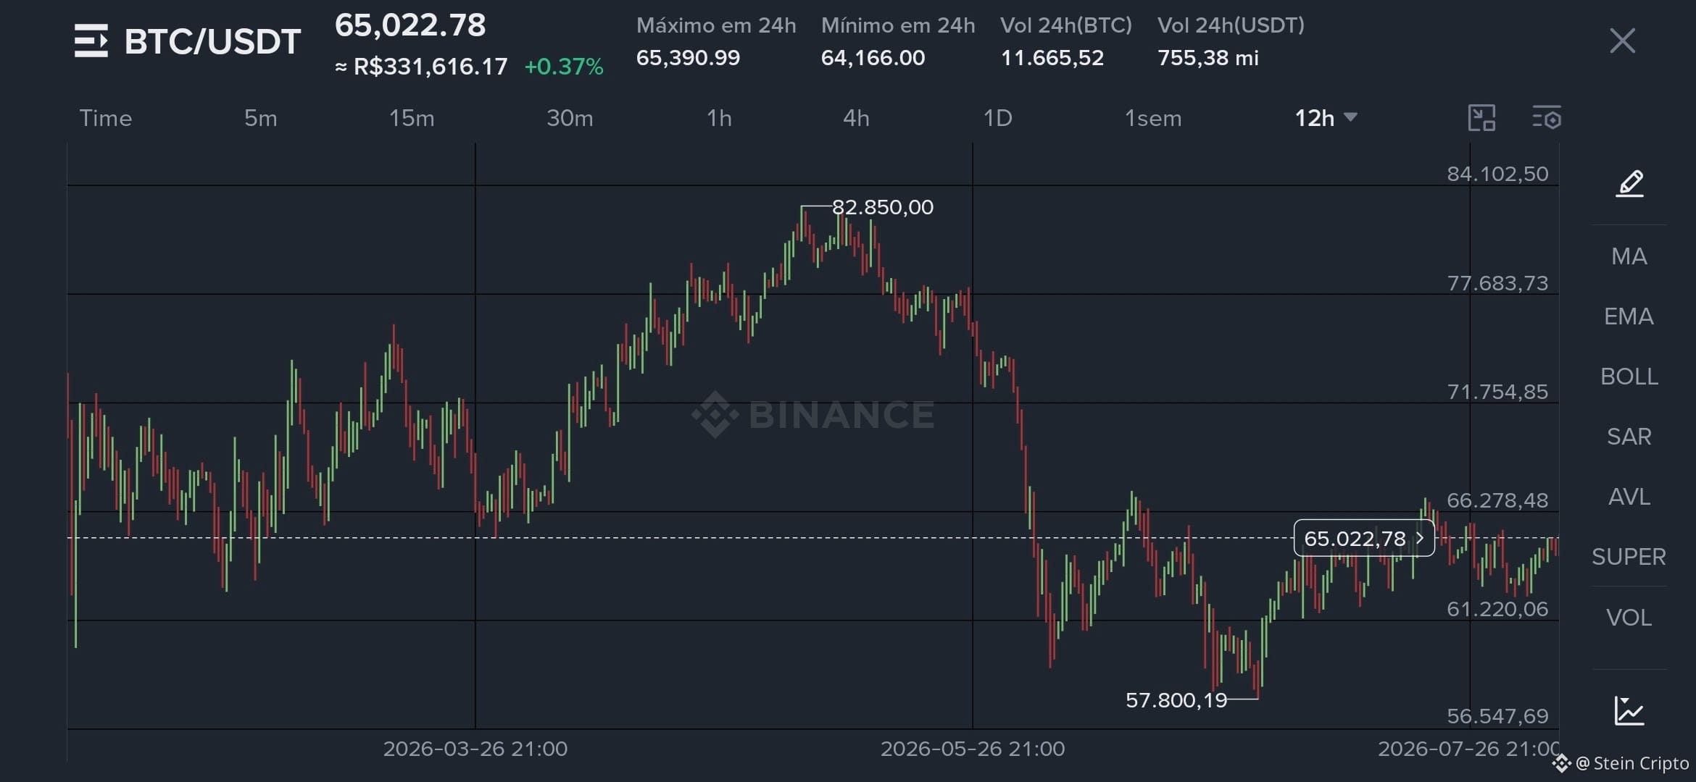The height and width of the screenshot is (782, 1696).
Task: Open chart indicator settings icon
Action: point(1547,118)
